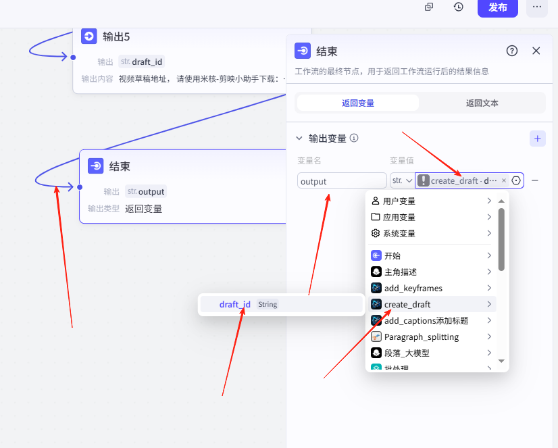Open the more options ellipsis menu
This screenshot has width=558, height=448.
[537, 7]
